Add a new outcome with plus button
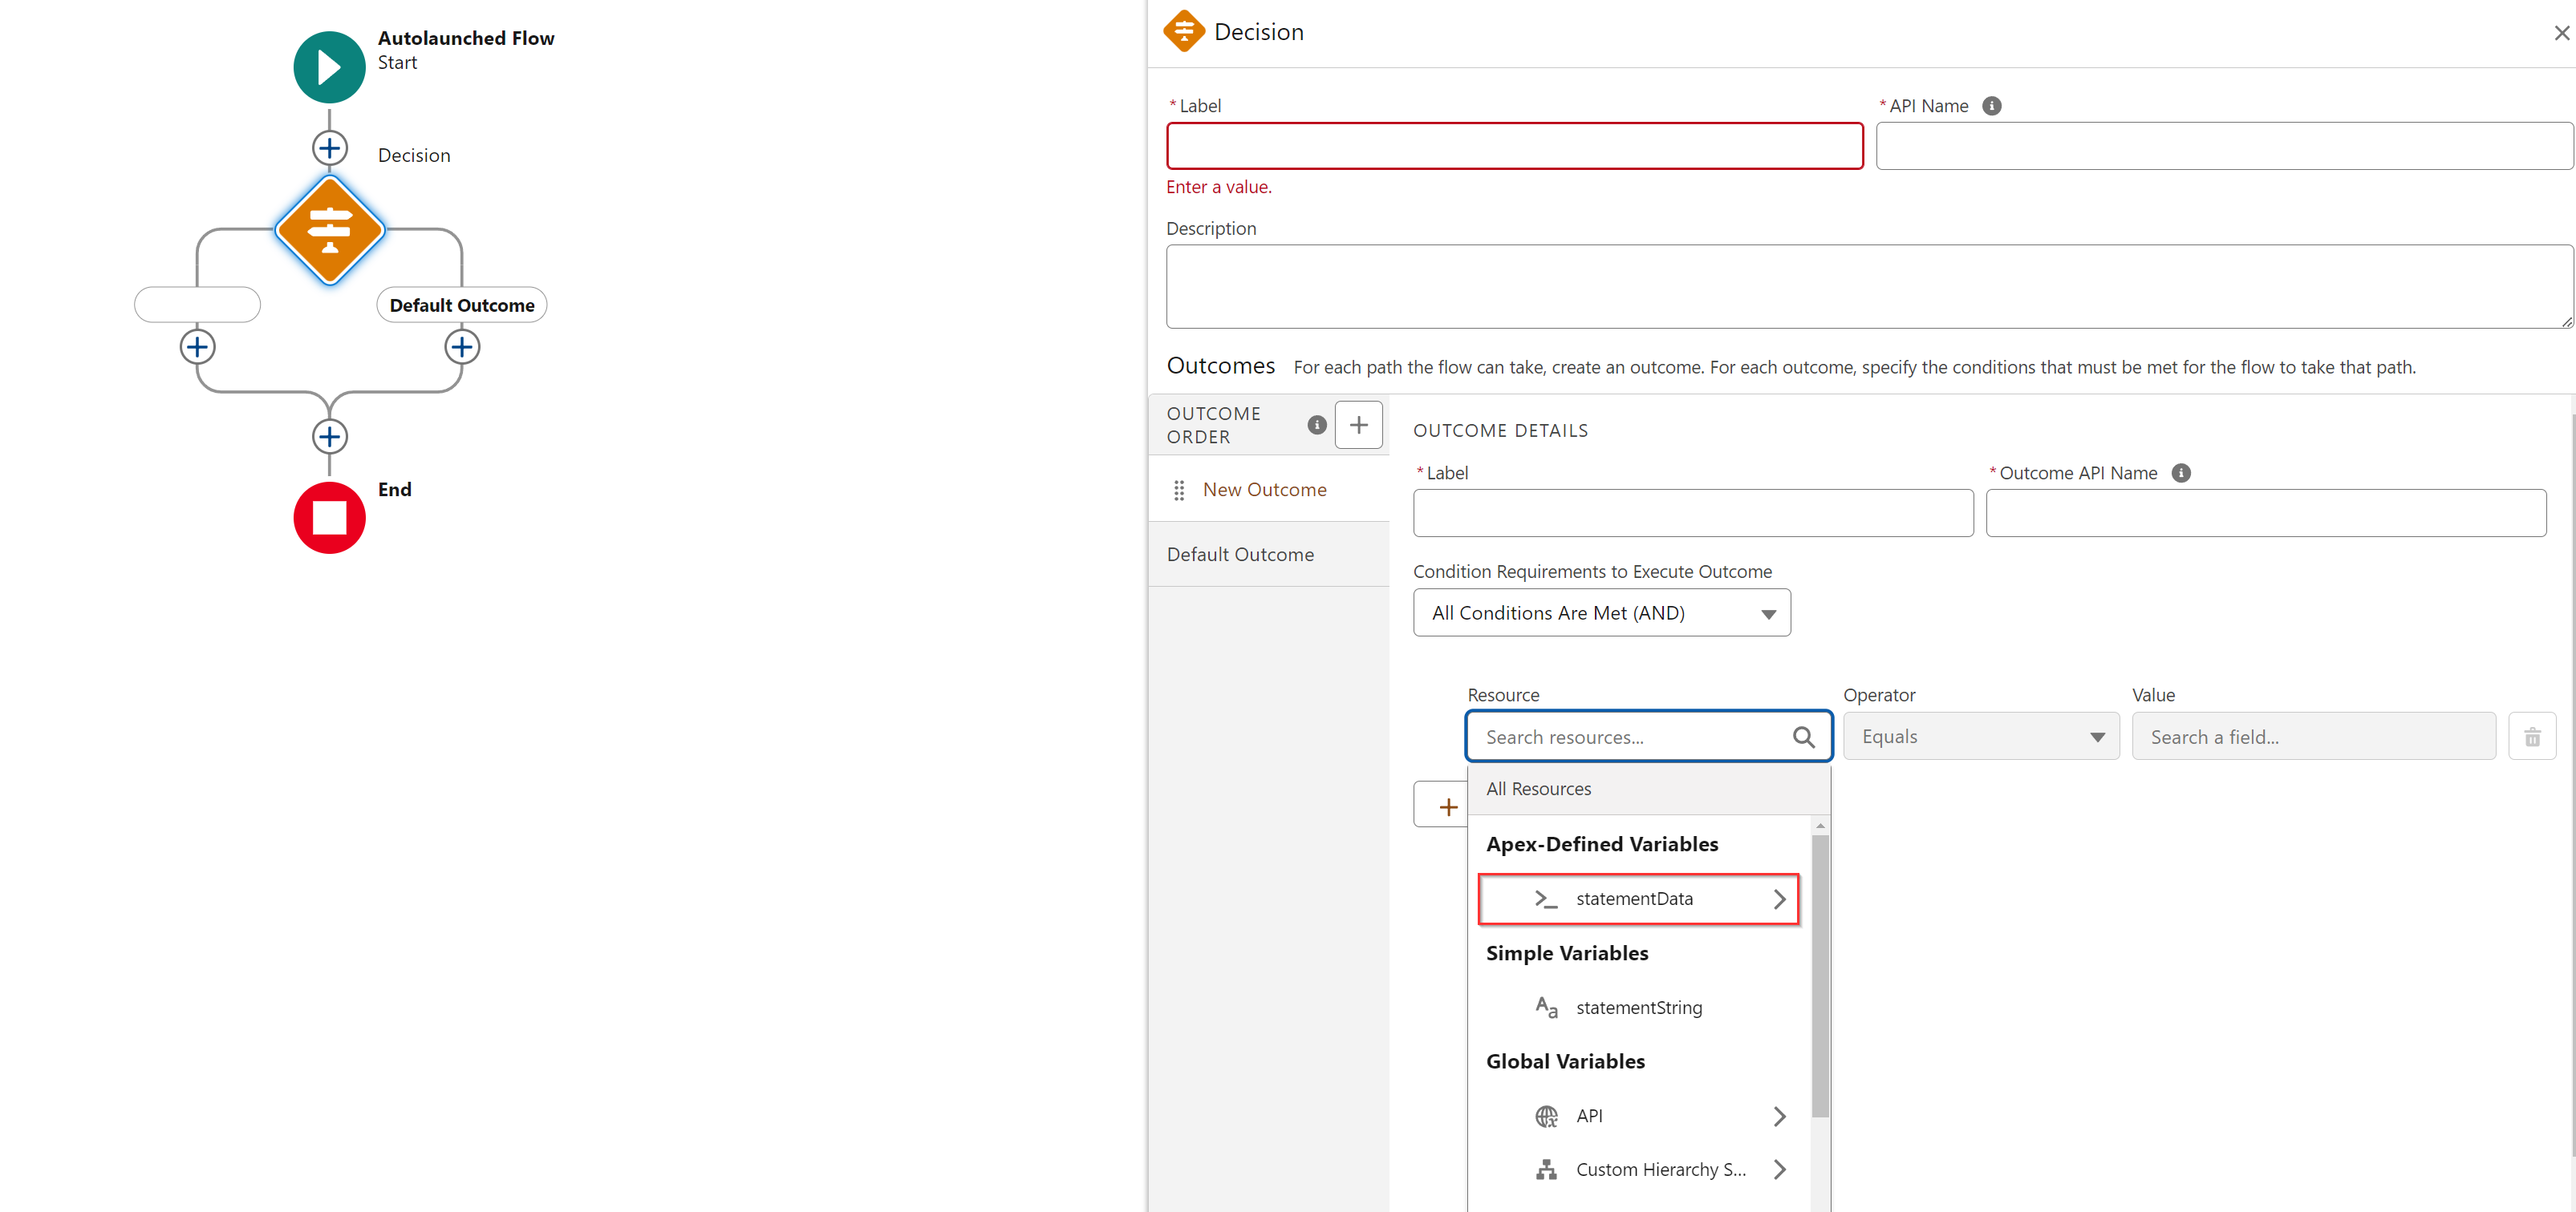2576x1212 pixels. (x=1358, y=426)
